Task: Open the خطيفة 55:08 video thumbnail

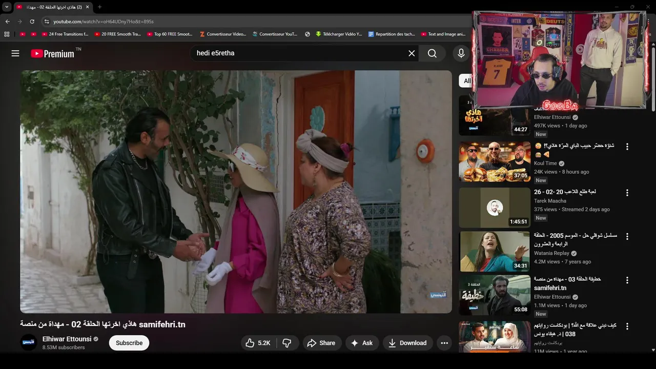Action: pyautogui.click(x=495, y=295)
